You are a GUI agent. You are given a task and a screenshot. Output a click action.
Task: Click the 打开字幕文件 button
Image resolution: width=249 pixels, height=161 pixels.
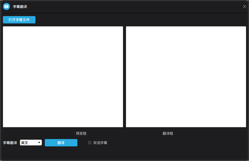[x=19, y=20]
